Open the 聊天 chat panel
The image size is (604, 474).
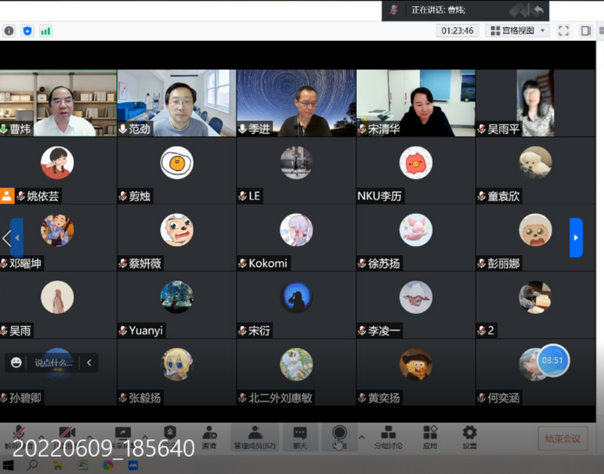click(x=300, y=437)
